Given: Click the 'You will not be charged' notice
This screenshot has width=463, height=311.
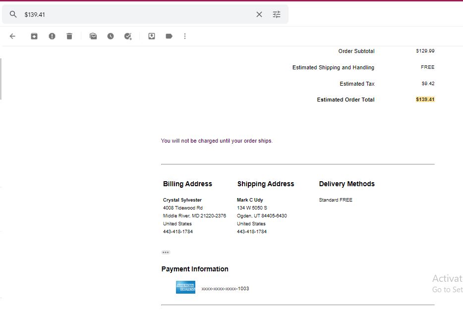Looking at the screenshot, I should click(x=217, y=141).
